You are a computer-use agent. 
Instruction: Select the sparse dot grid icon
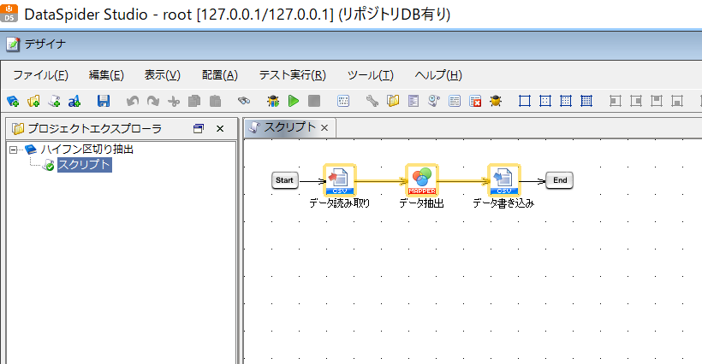pos(545,101)
